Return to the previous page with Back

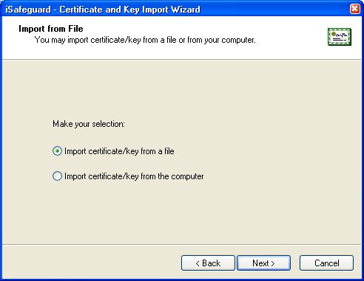coord(208,263)
